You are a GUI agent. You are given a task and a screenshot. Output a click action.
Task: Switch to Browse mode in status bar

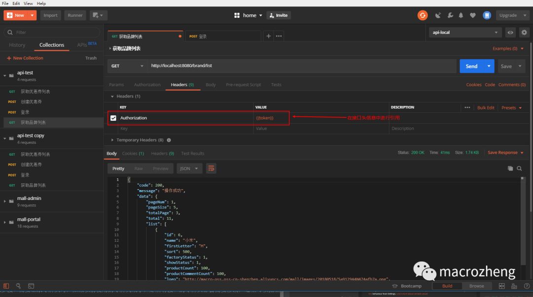[x=477, y=286]
